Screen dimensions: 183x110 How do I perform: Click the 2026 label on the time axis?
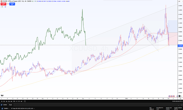(x=127, y=98)
